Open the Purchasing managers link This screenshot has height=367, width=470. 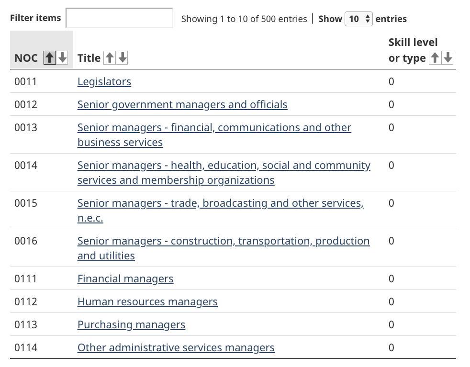(131, 324)
